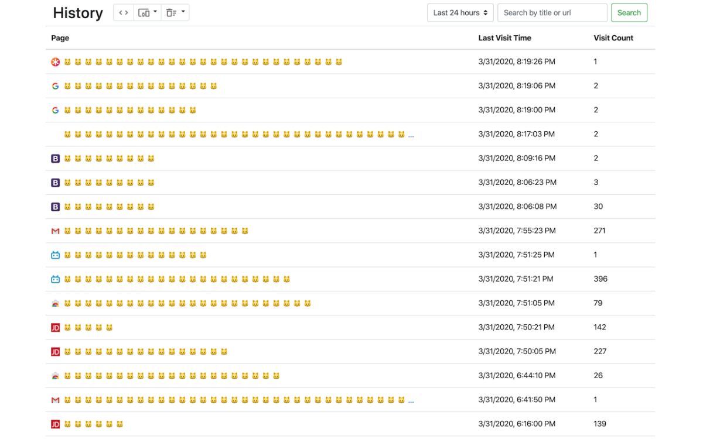Screen dimensions: 703x439
Task: Open the delete history dropdown
Action: click(175, 13)
